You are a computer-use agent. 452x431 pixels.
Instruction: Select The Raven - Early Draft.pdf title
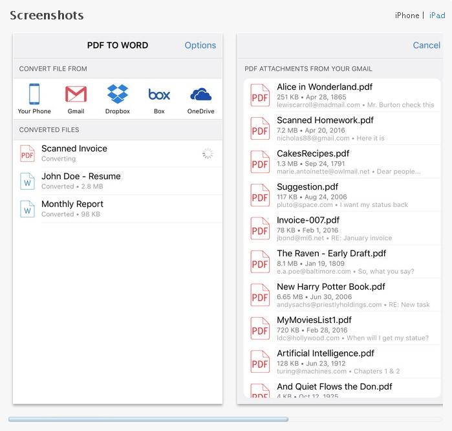point(332,253)
